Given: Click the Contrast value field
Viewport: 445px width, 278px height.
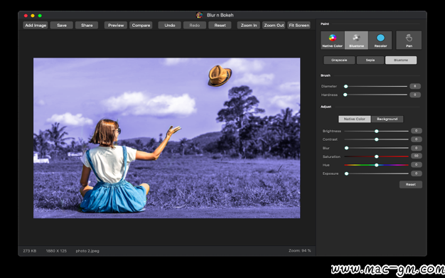Looking at the screenshot, I should (x=417, y=139).
